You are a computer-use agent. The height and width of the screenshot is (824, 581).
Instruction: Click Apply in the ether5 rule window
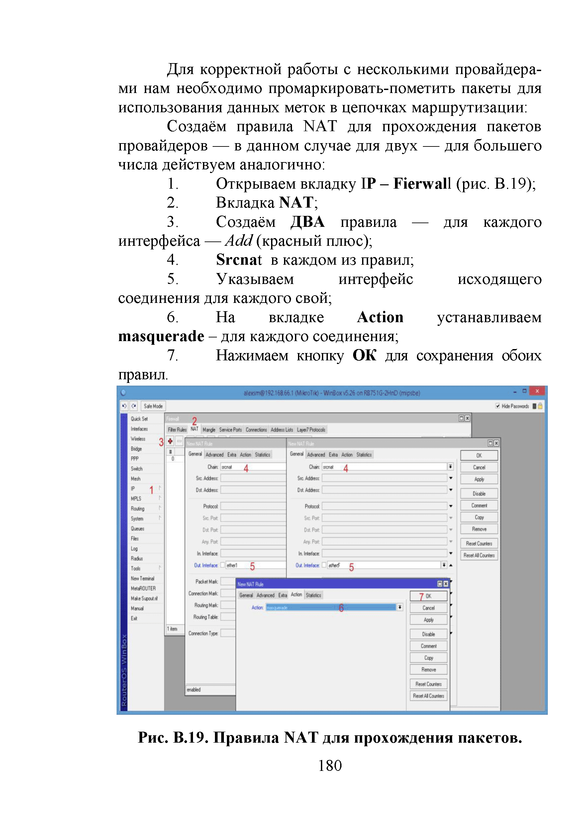click(x=479, y=479)
